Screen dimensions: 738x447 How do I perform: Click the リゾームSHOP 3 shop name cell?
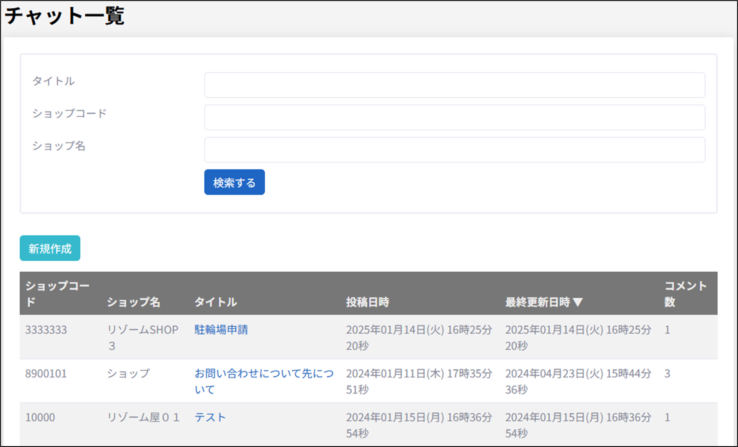[143, 337]
